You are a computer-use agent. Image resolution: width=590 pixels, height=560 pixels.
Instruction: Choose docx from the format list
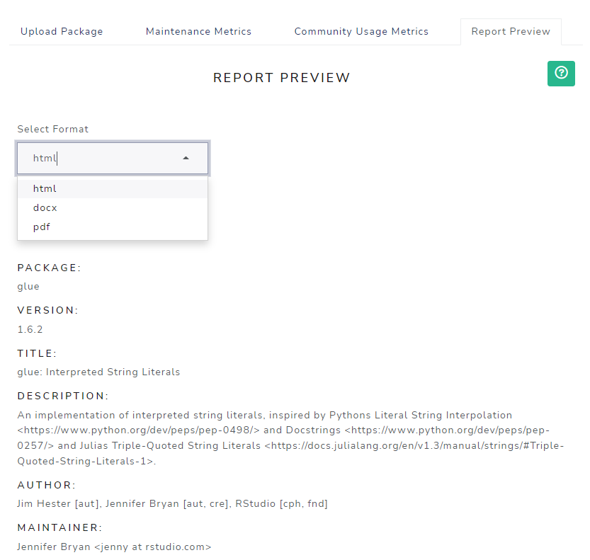click(x=45, y=208)
